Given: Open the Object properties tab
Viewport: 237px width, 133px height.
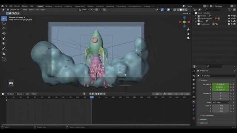Looking at the screenshot, I should pos(194,102).
